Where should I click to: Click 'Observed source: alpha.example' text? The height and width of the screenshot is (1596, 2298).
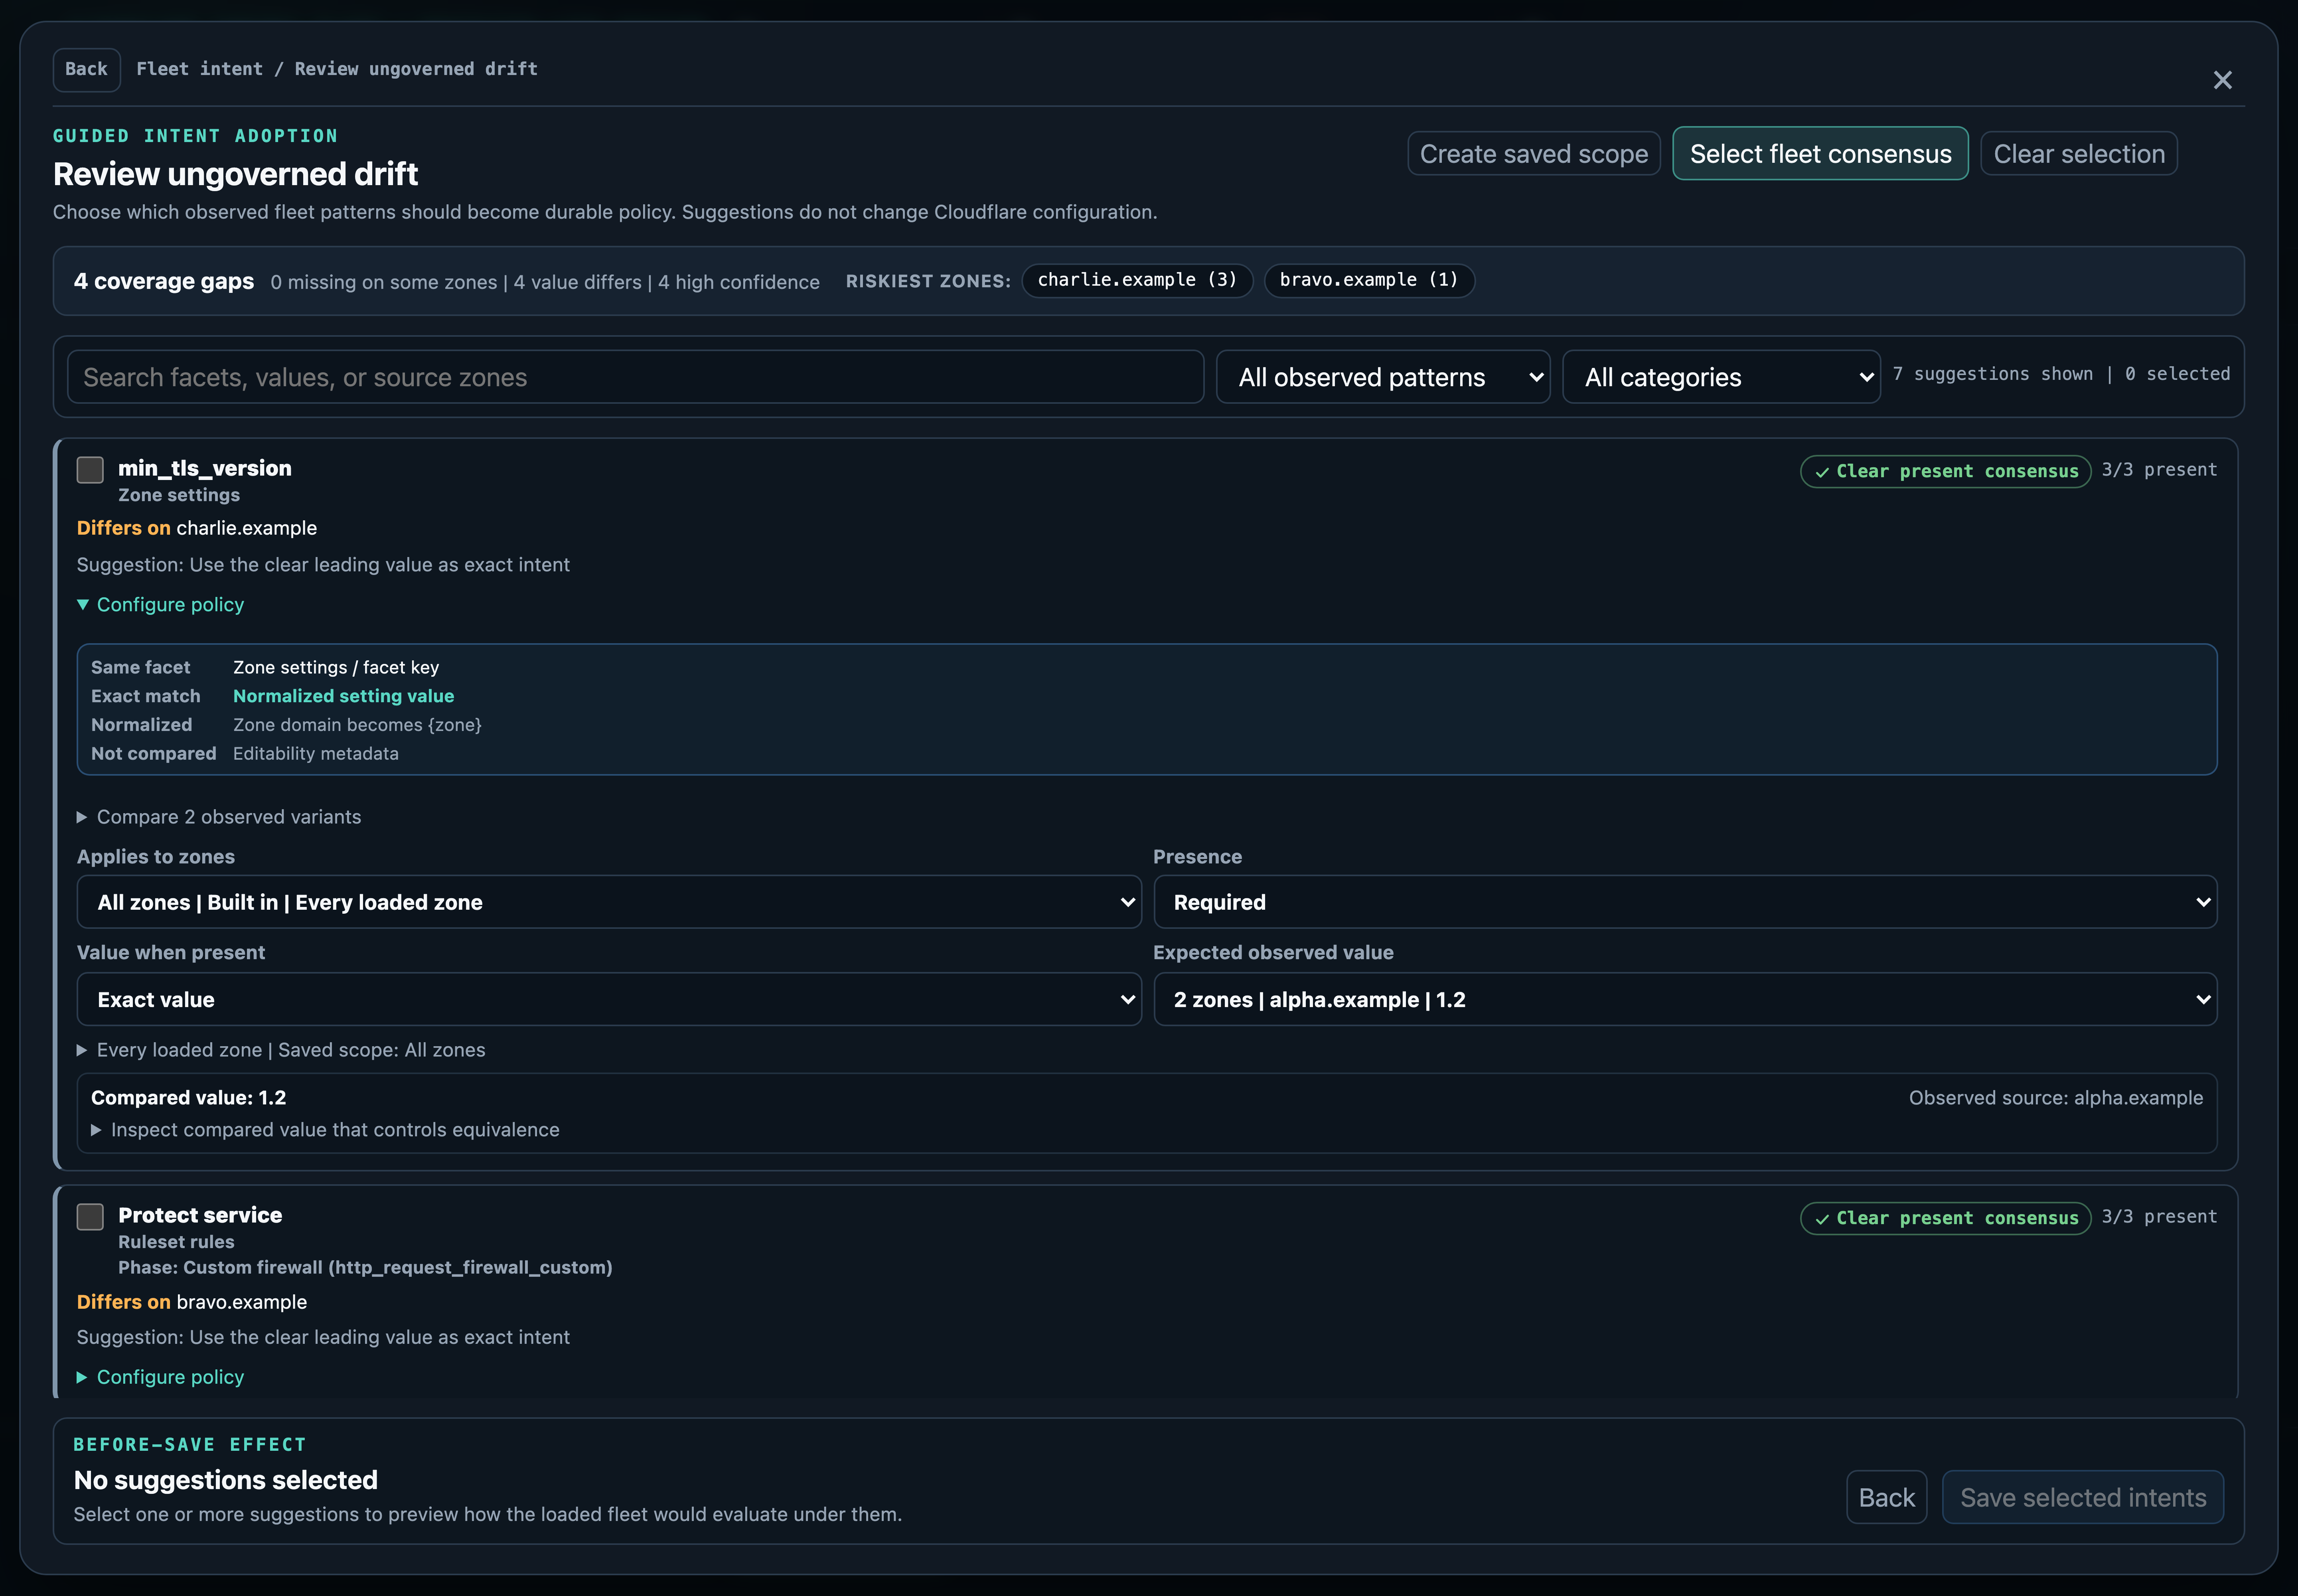point(2055,1098)
